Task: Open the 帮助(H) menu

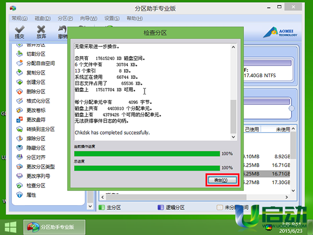Action: click(x=135, y=18)
